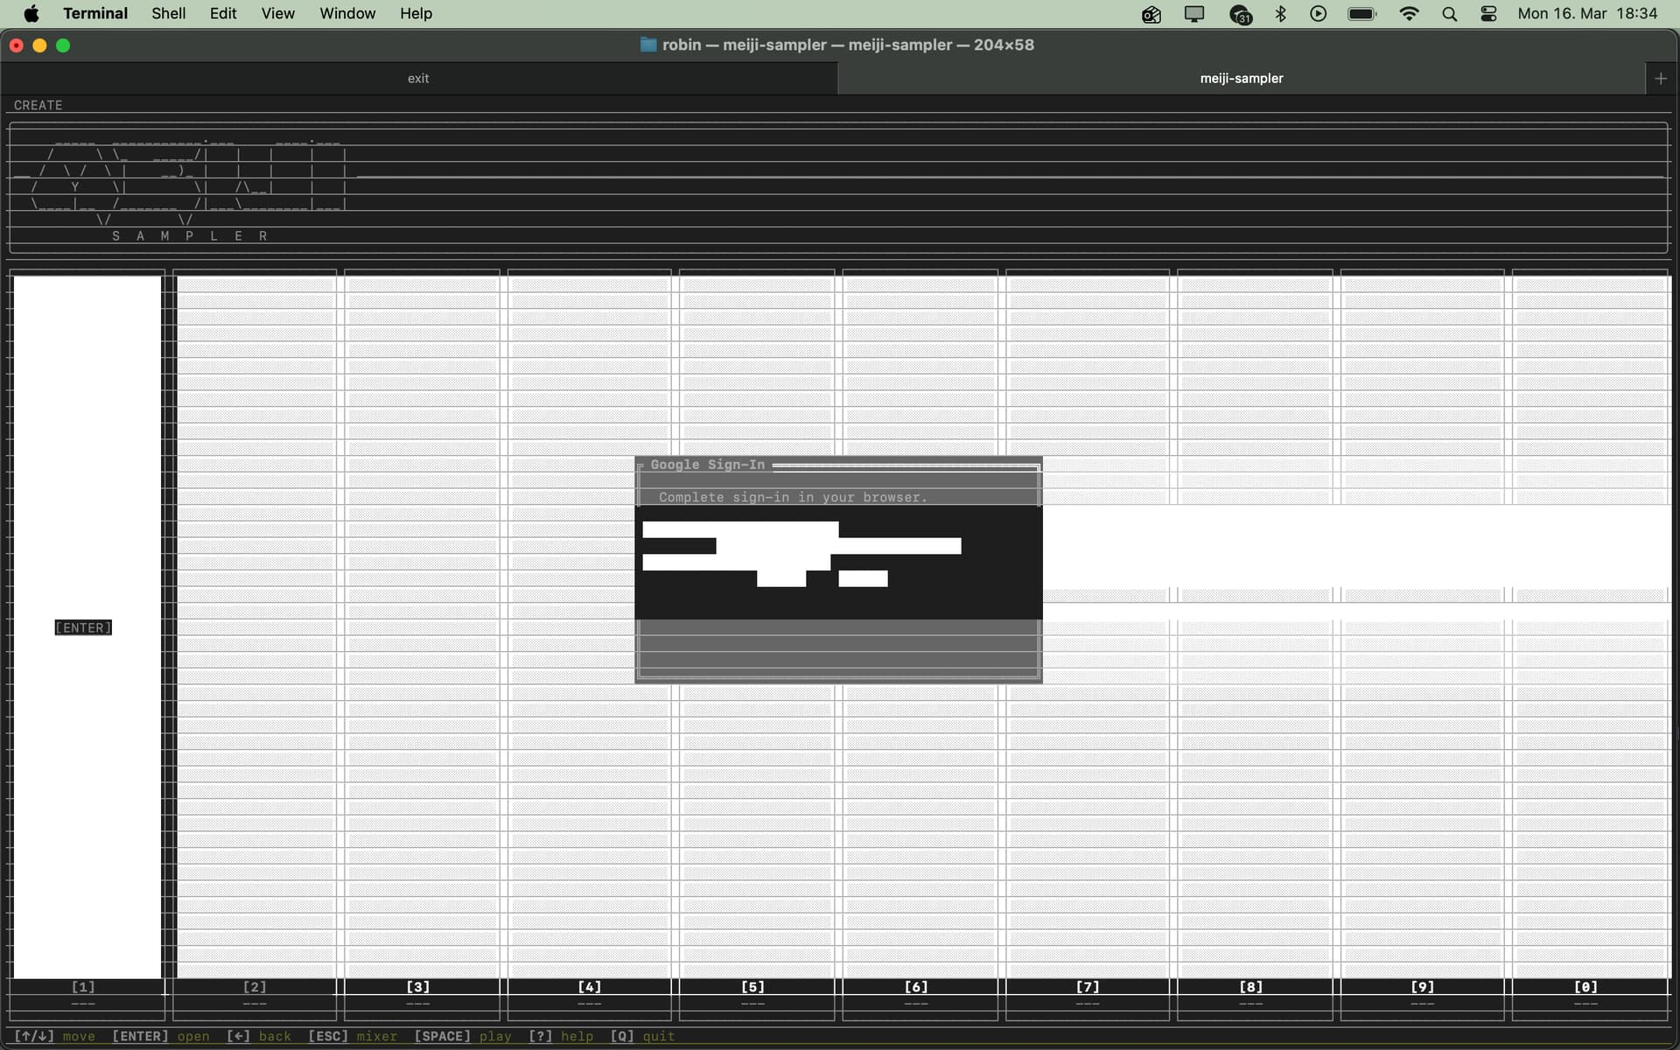Click the Wi-Fi status icon
The image size is (1680, 1050).
tap(1409, 14)
